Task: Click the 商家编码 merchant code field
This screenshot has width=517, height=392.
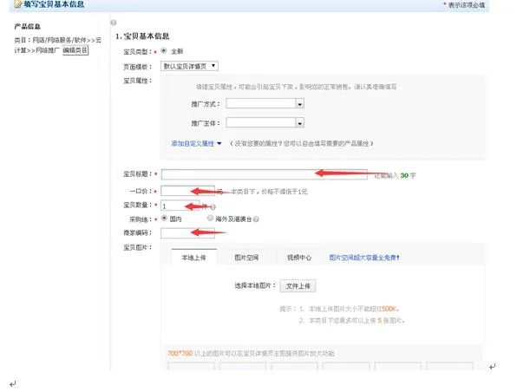Action: click(187, 232)
